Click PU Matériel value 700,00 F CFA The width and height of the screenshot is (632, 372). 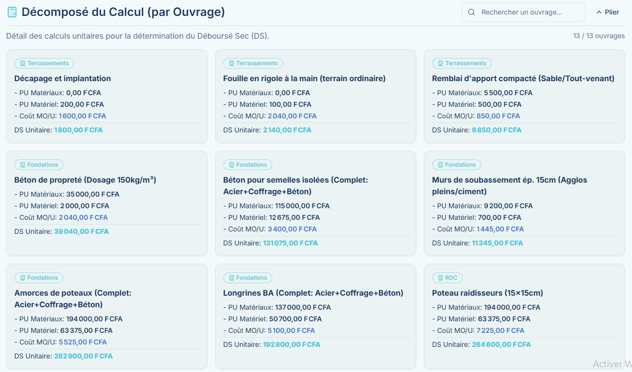coord(500,217)
